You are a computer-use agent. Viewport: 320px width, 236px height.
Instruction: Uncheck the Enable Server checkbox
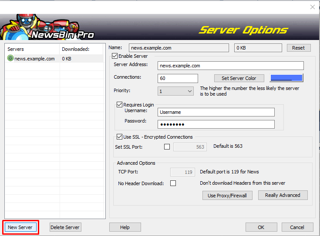coord(115,56)
